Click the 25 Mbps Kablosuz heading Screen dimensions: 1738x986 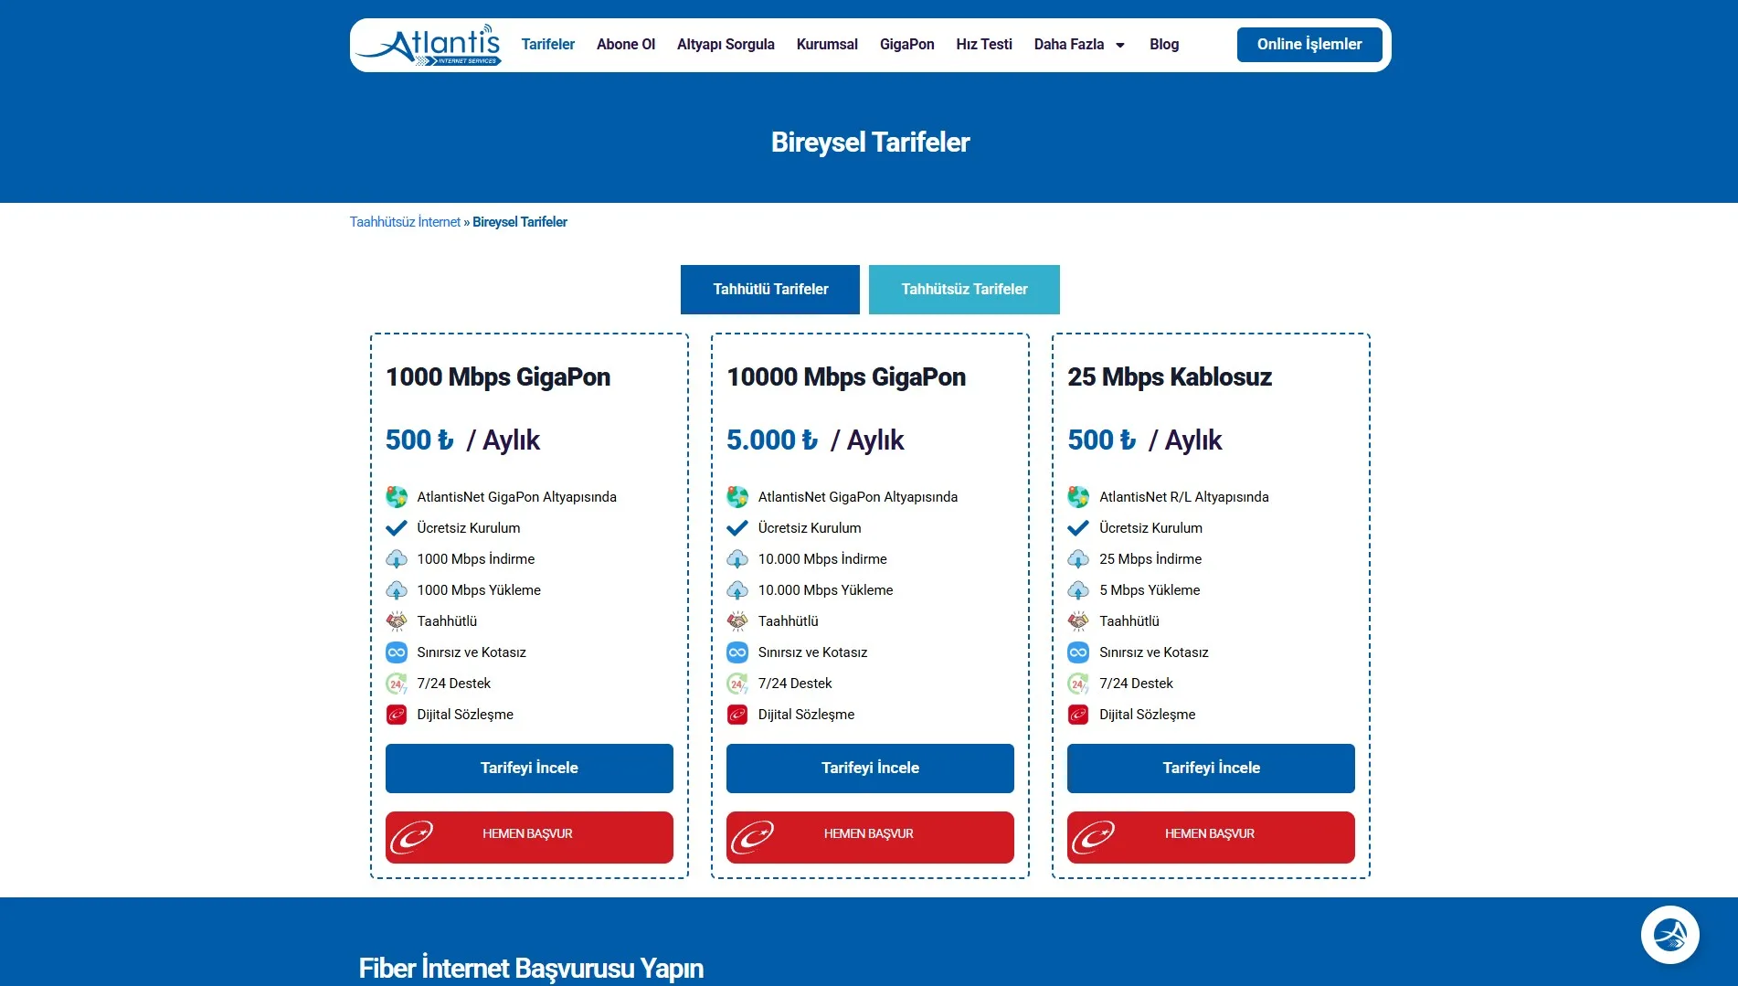[x=1170, y=377]
